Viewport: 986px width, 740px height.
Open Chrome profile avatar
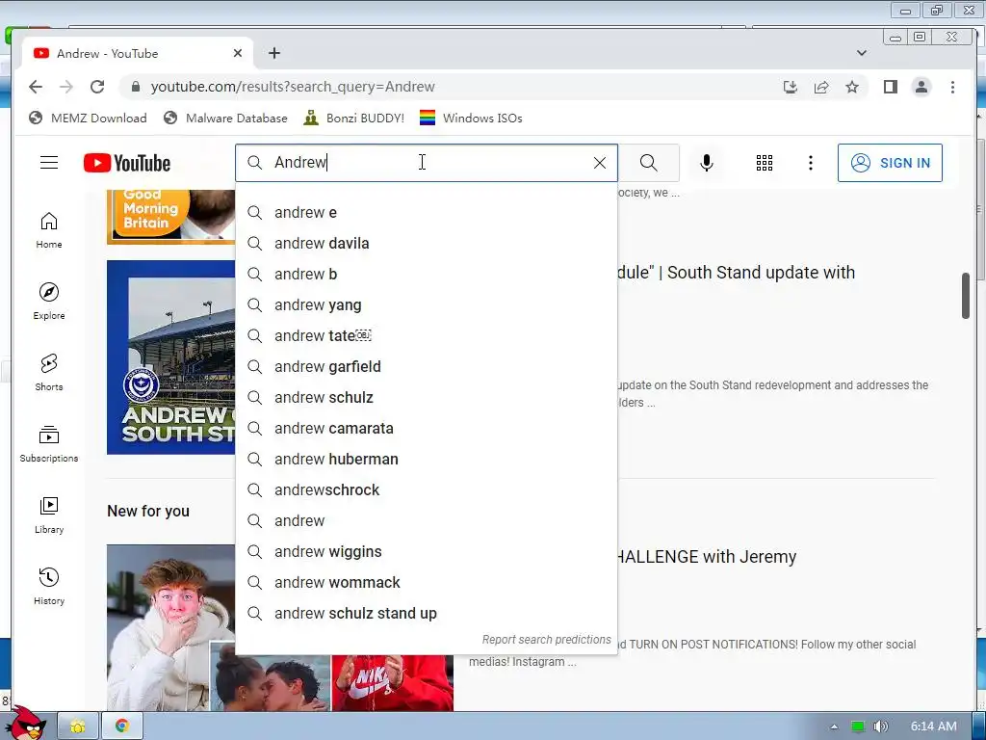tap(921, 87)
